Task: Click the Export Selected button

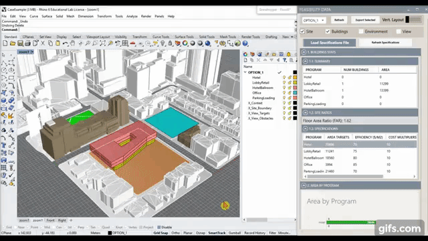Action: 365,20
